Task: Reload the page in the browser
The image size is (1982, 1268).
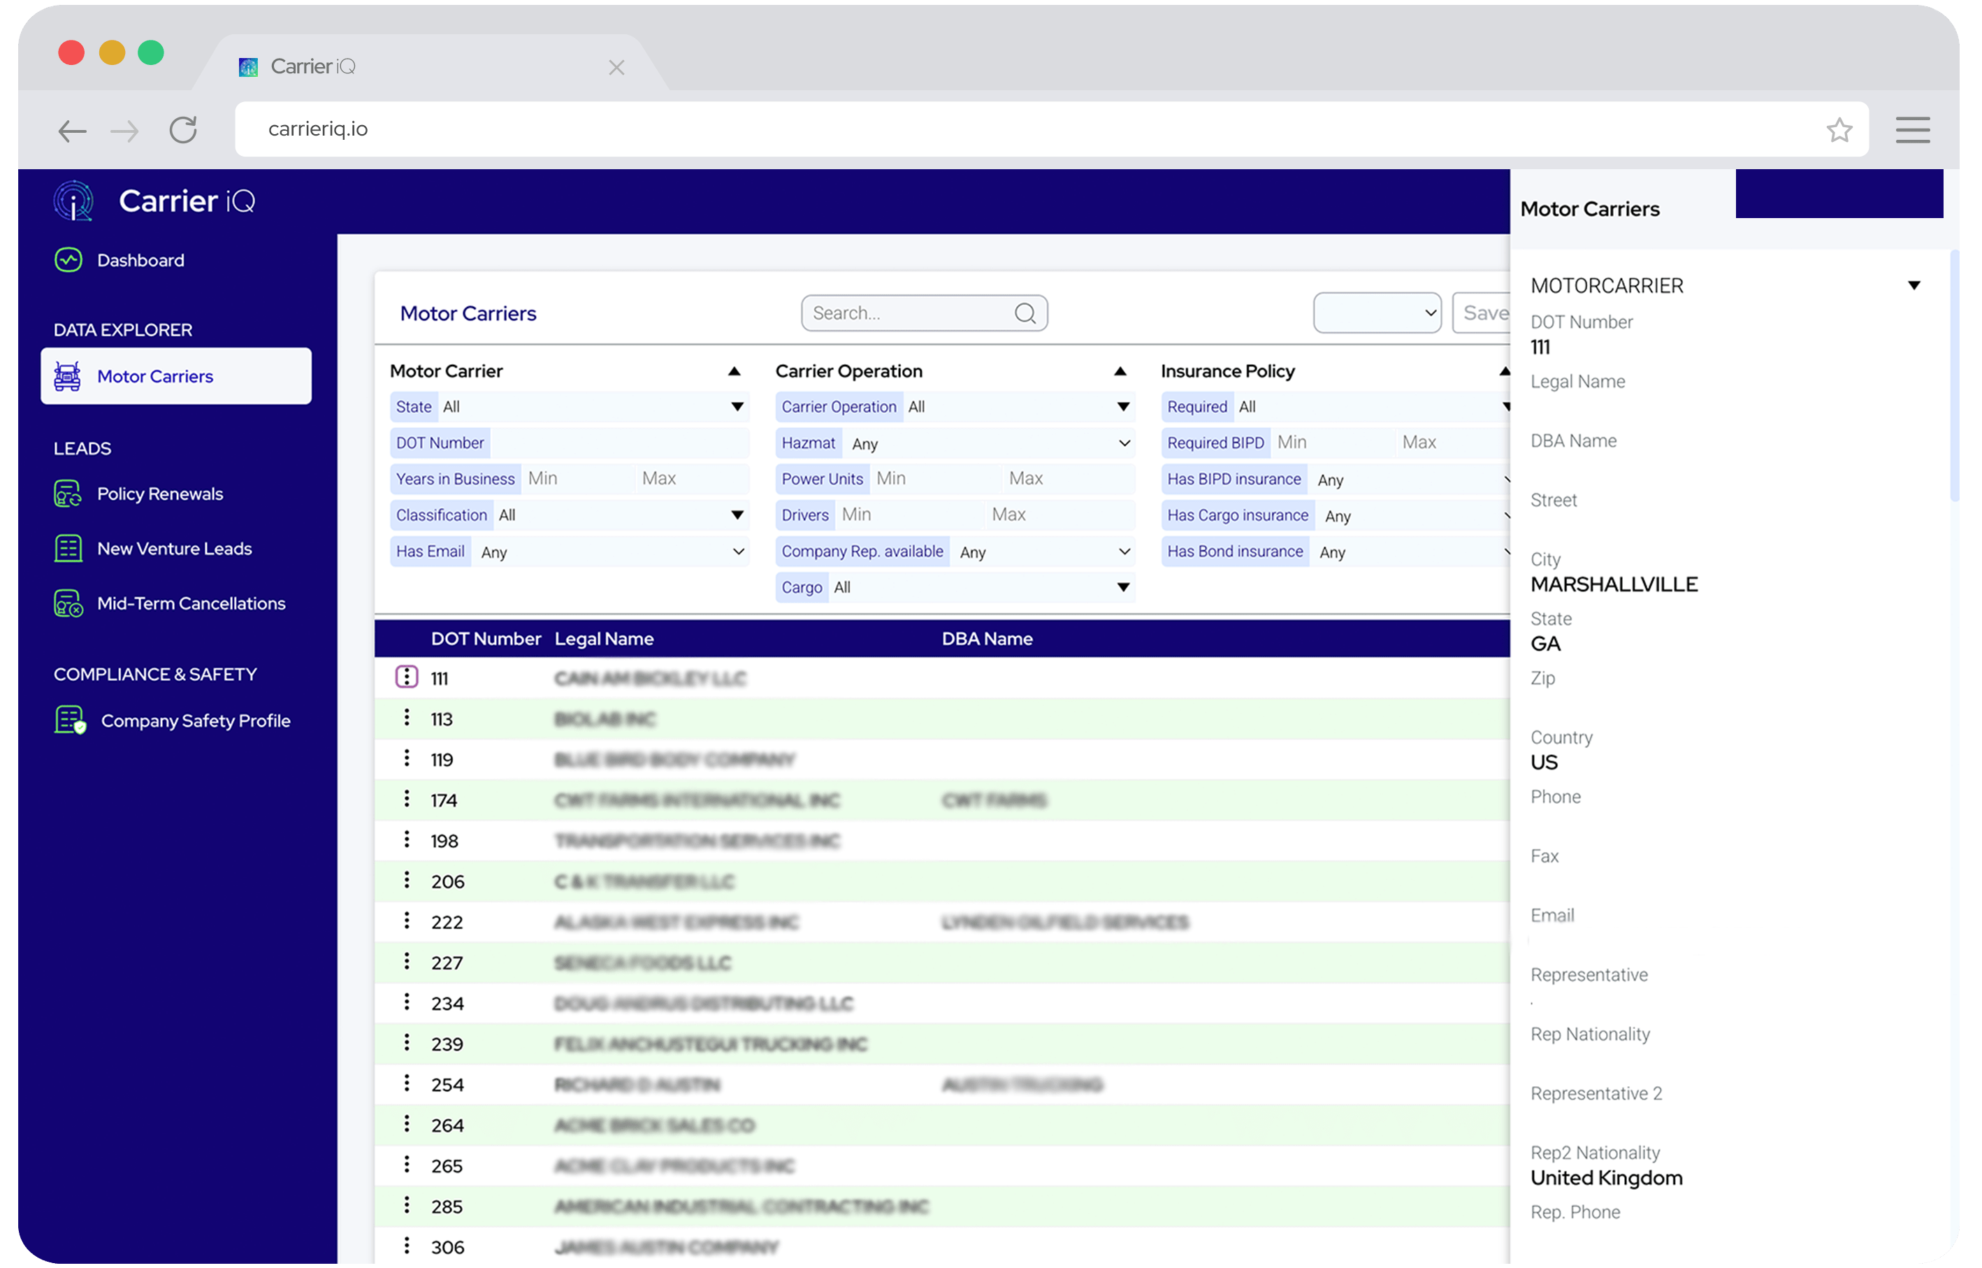Action: [x=182, y=129]
